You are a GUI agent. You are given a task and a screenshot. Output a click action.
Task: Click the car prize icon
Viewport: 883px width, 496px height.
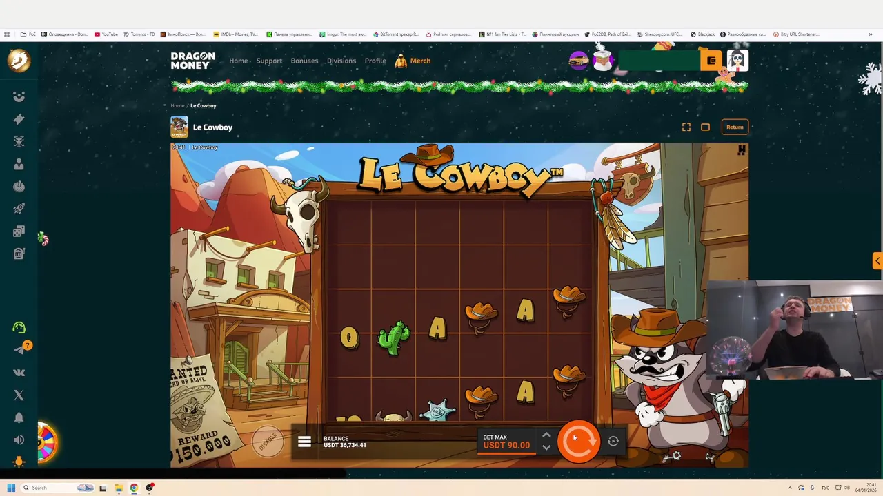[x=579, y=61]
